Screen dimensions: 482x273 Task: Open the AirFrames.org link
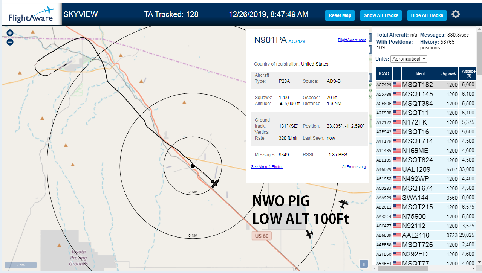pyautogui.click(x=354, y=166)
